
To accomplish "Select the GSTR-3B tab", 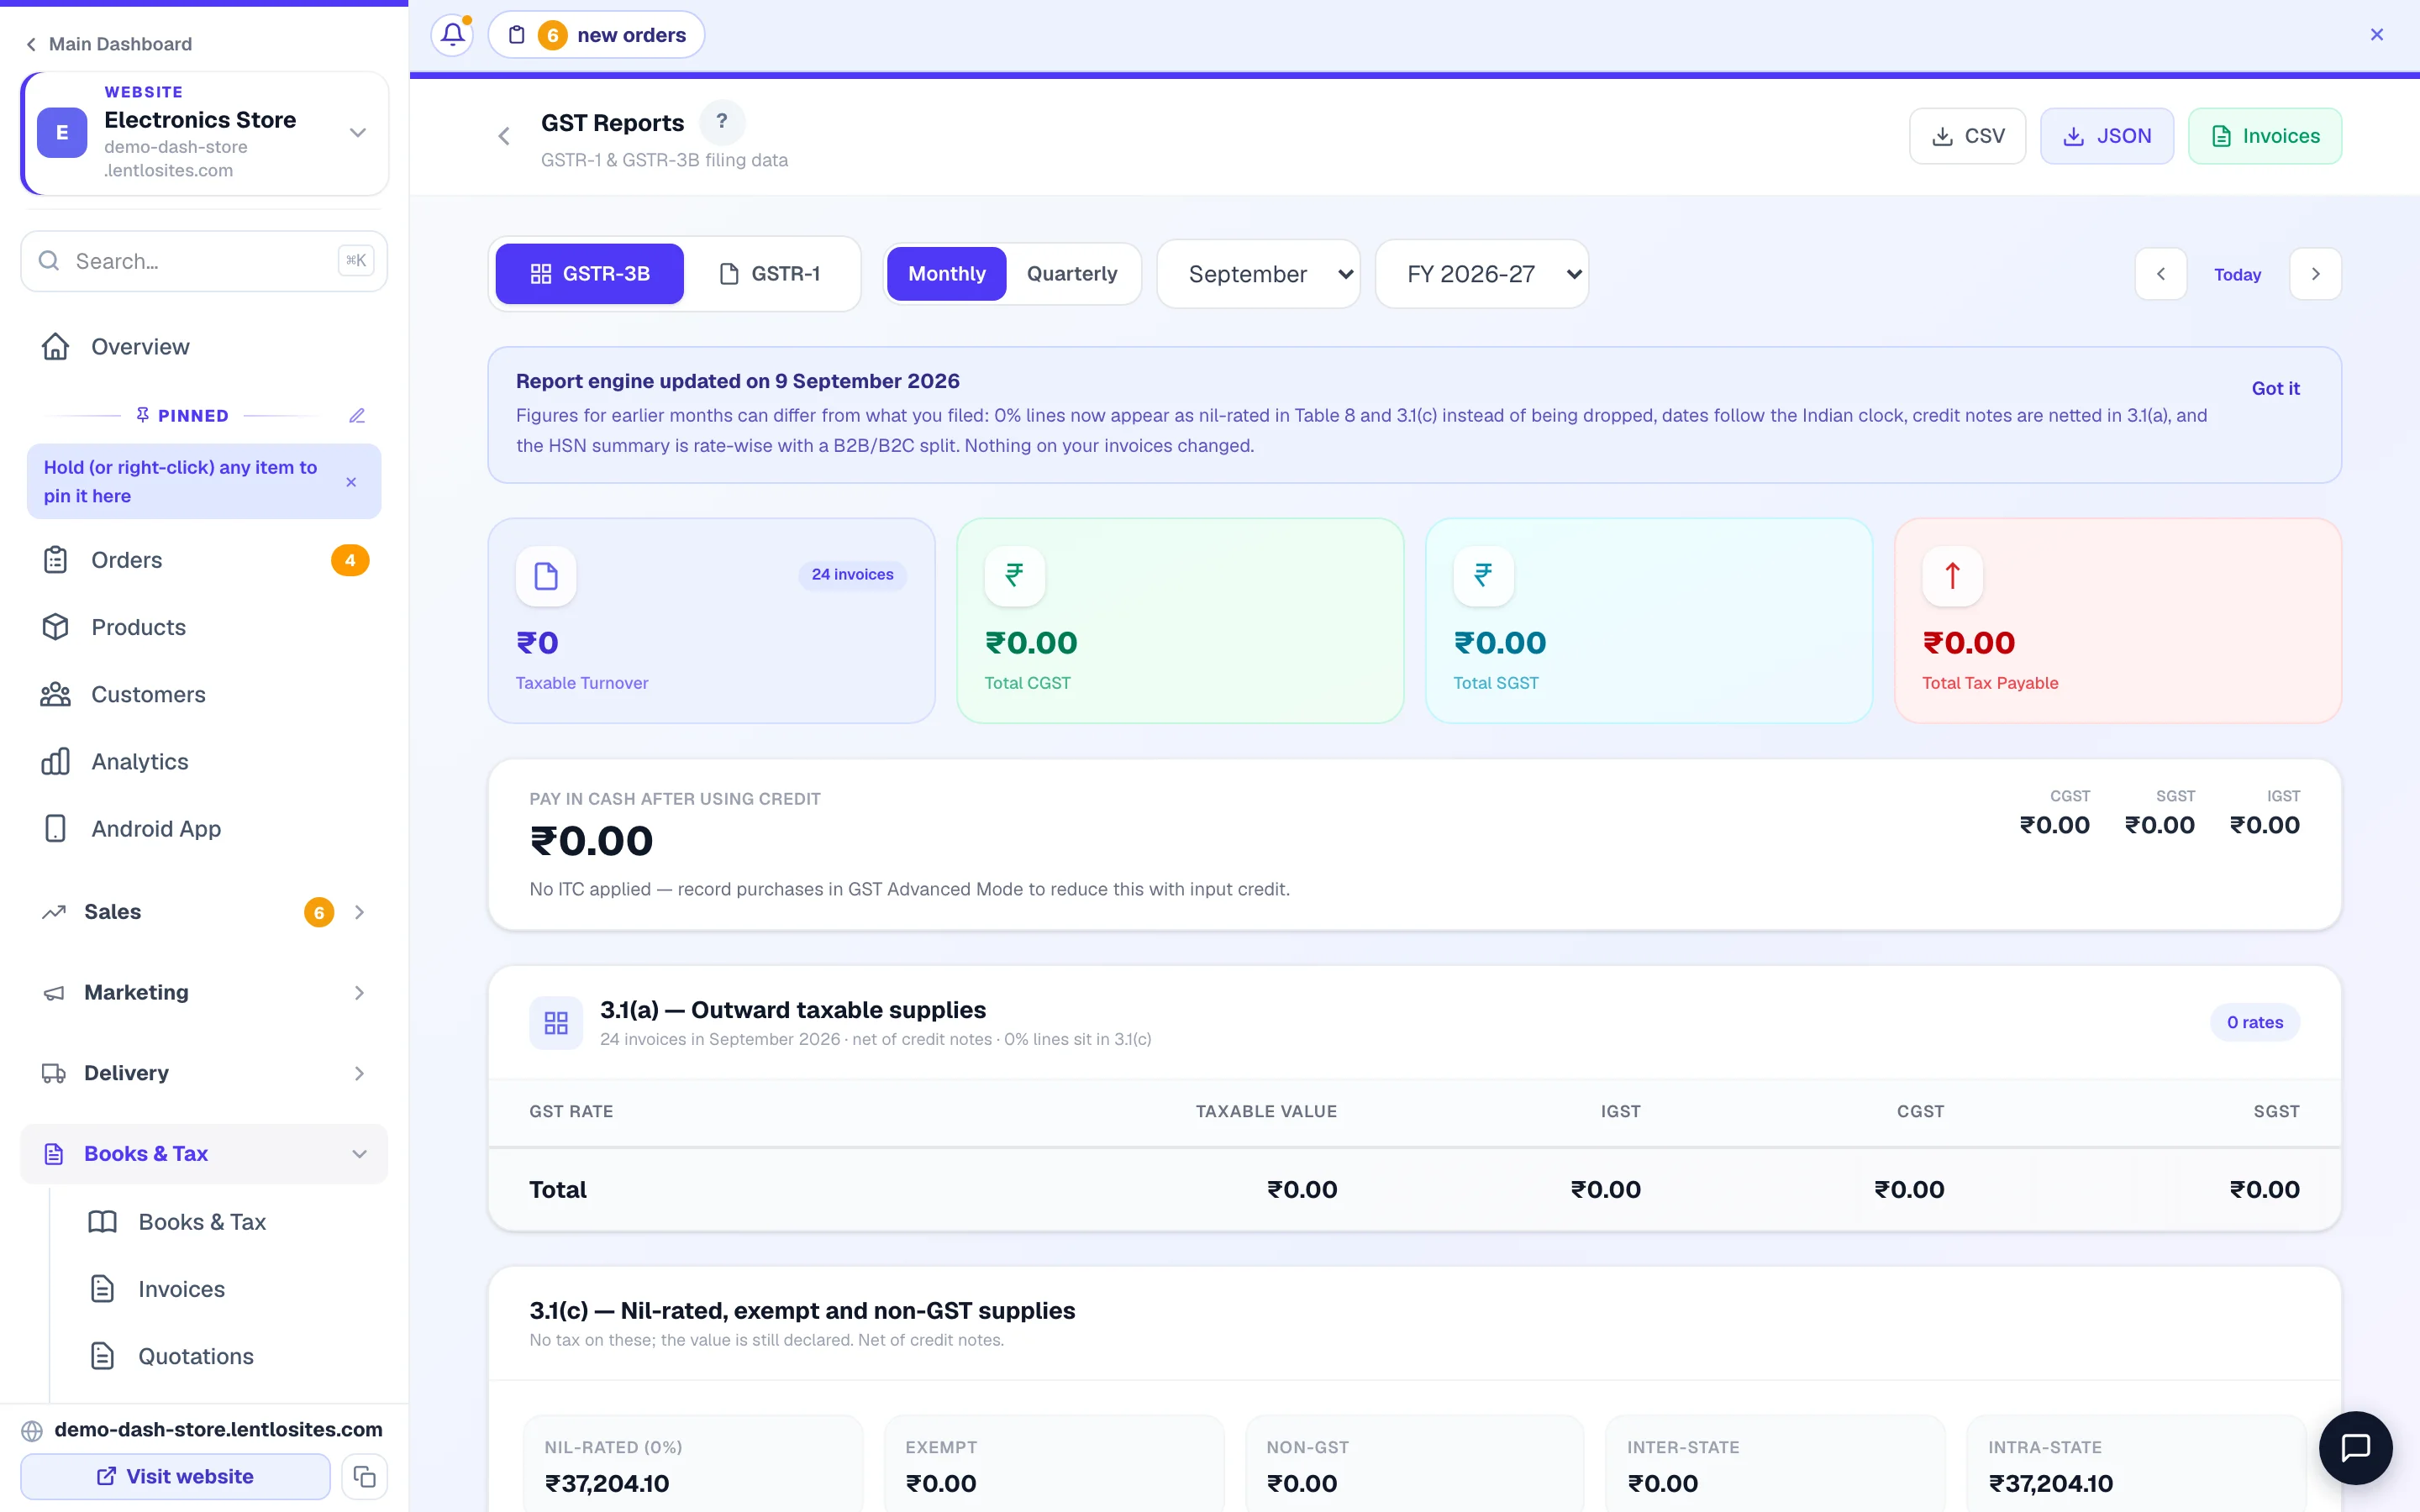I will click(590, 274).
